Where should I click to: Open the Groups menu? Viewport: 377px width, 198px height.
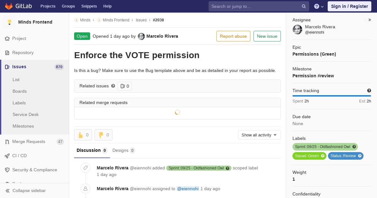click(68, 6)
